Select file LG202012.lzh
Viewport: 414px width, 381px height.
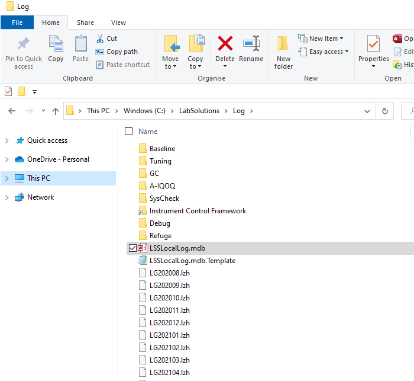pos(170,323)
